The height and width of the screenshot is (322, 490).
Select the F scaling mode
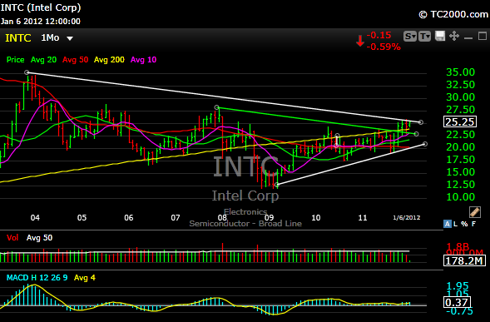tap(473, 224)
